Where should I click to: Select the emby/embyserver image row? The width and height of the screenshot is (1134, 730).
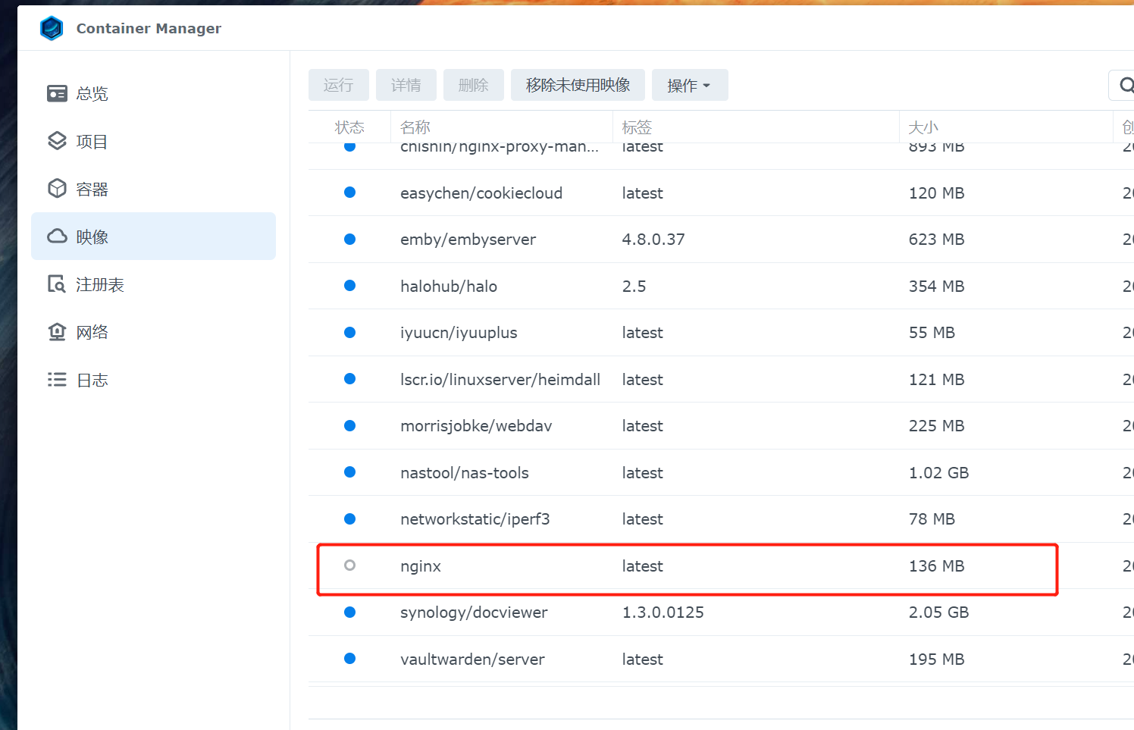click(x=721, y=240)
